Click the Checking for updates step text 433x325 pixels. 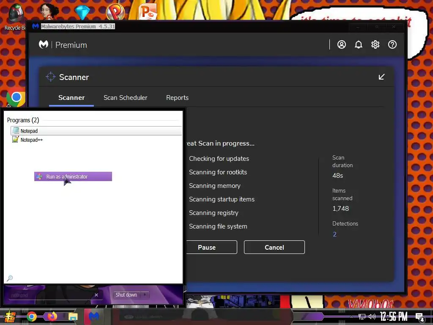point(219,159)
